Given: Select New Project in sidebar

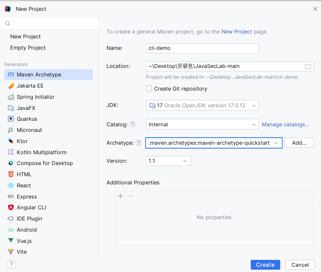Looking at the screenshot, I should [x=25, y=36].
